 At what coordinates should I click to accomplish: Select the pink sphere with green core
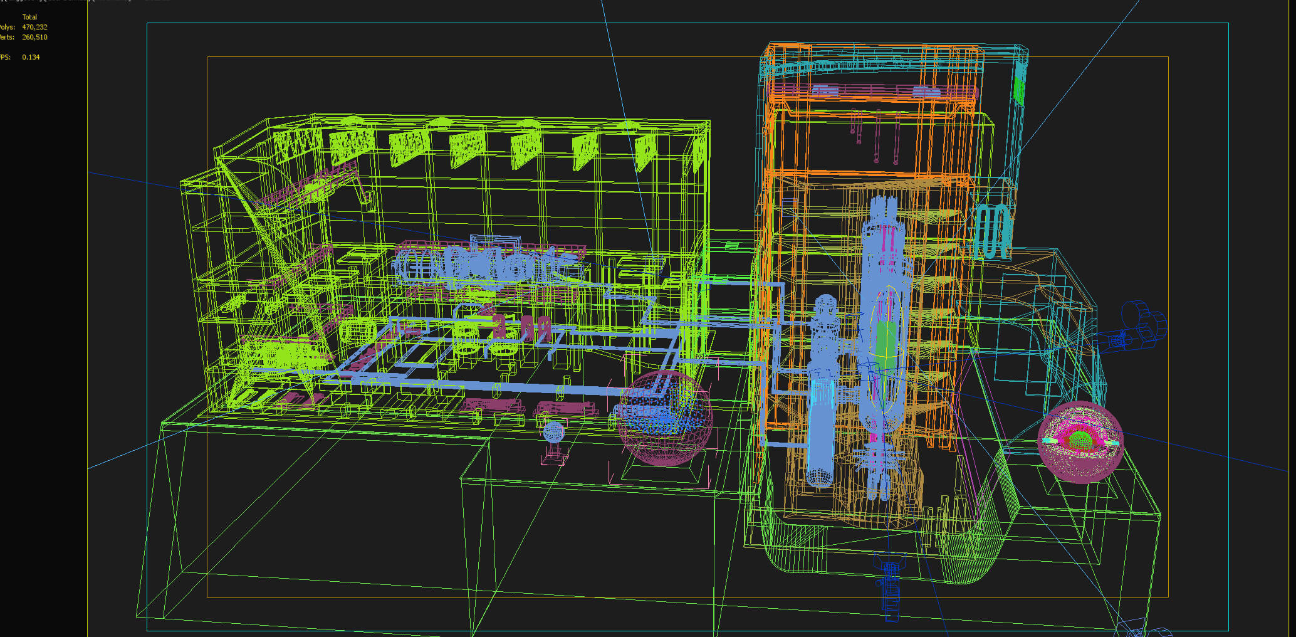pyautogui.click(x=1080, y=442)
